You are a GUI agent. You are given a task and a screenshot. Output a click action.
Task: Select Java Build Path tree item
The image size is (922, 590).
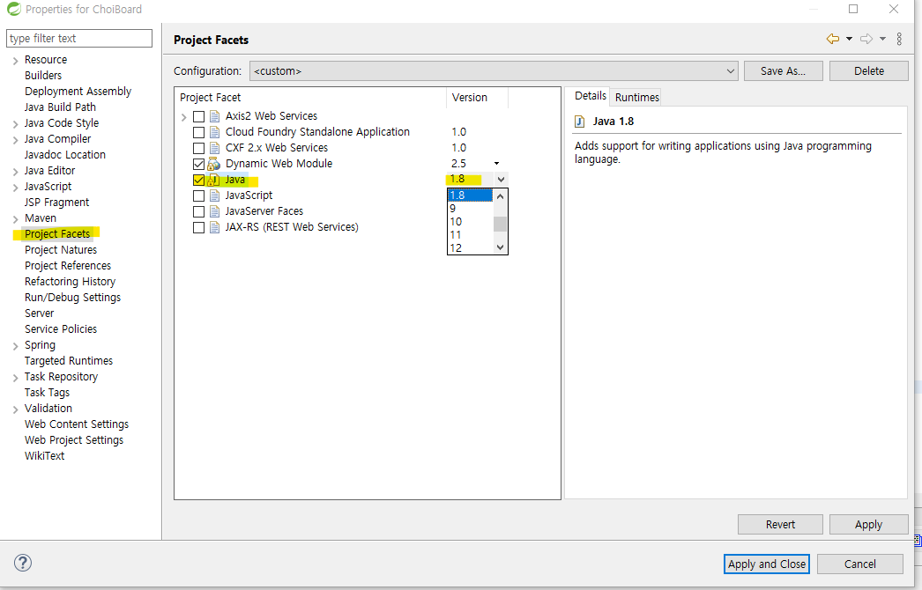[60, 107]
